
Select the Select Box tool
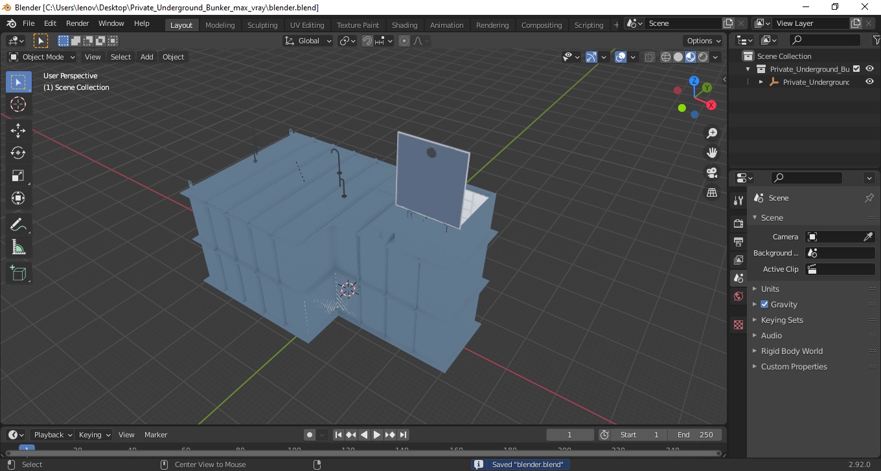[x=18, y=82]
